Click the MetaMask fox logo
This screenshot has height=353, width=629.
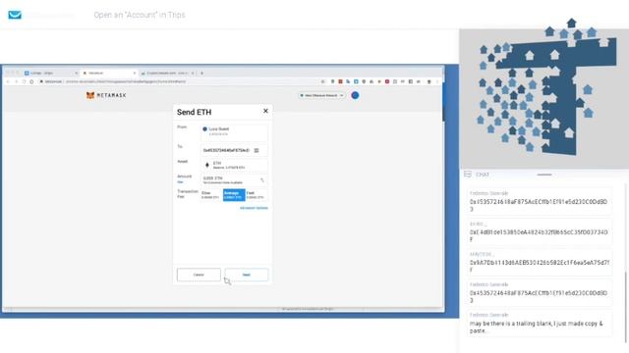point(90,95)
